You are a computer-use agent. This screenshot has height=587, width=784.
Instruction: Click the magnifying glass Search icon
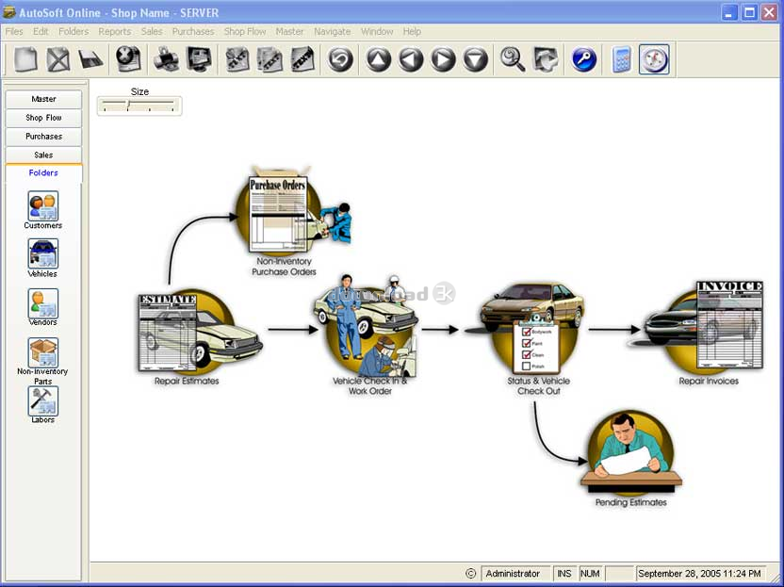[x=513, y=59]
